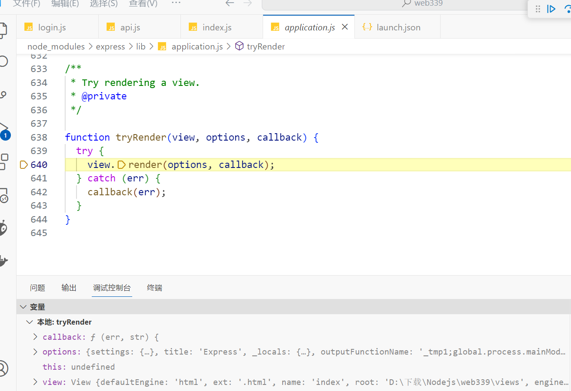Select the application.js editor tab
Screen dimensions: 571x391
click(x=309, y=27)
